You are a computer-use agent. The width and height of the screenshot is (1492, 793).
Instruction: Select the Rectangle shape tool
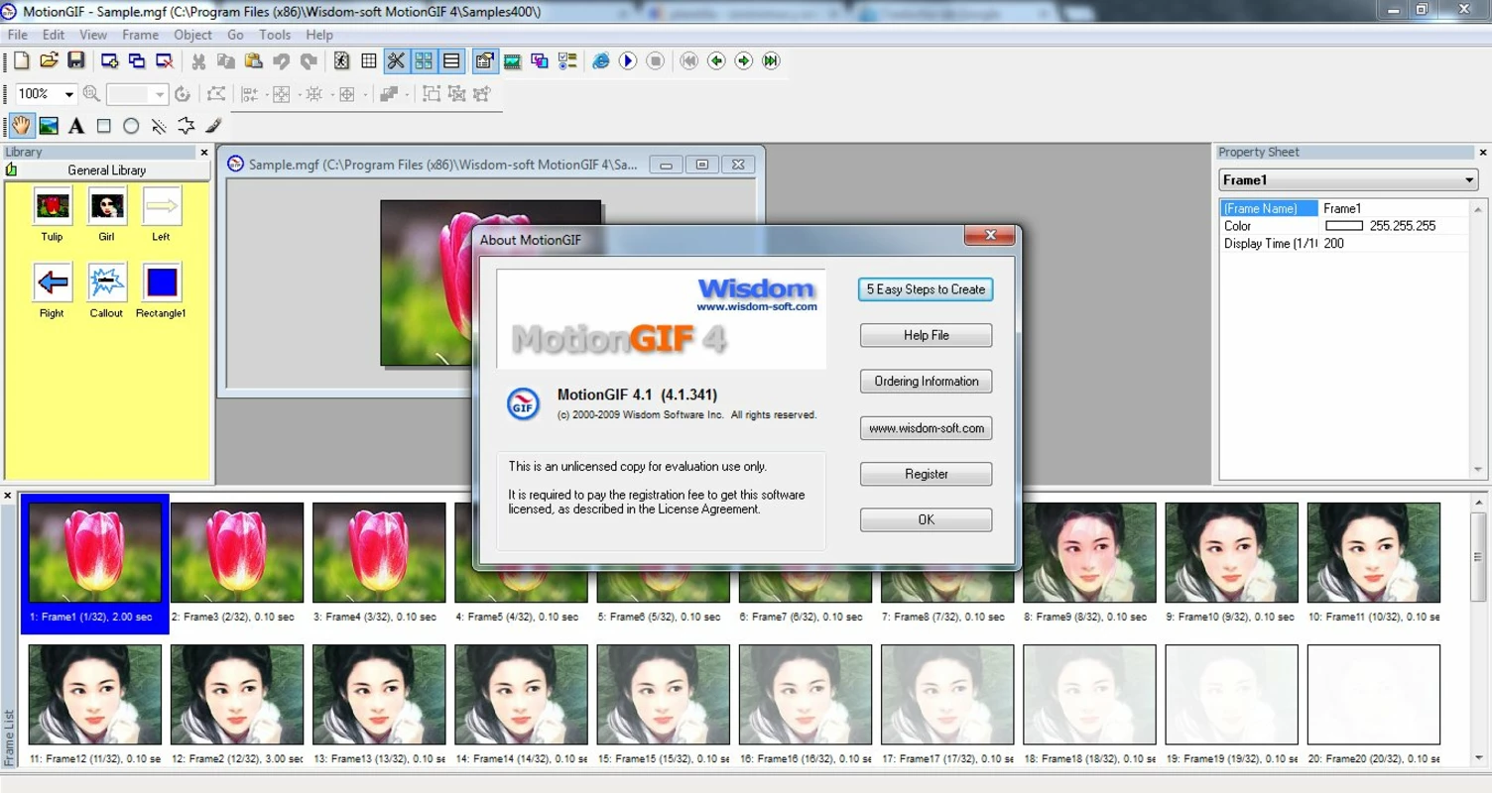pos(103,126)
